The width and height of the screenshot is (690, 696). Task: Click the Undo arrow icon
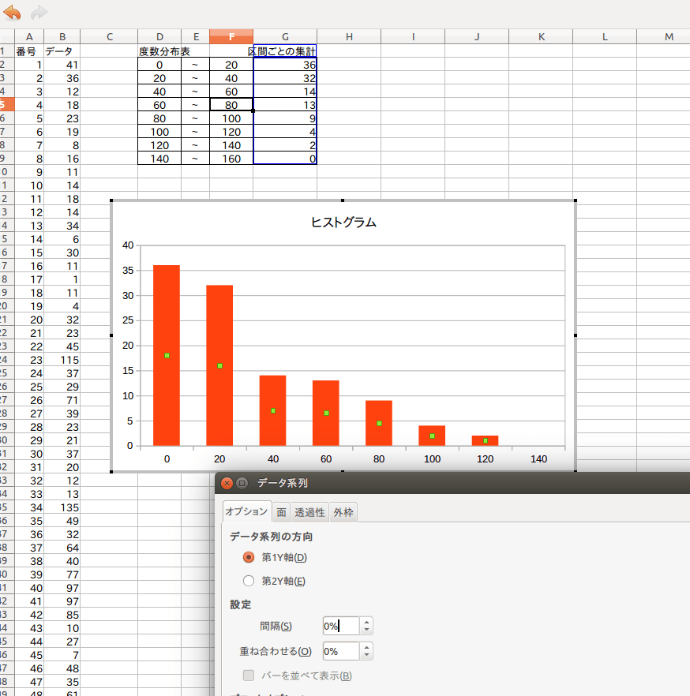pos(12,13)
